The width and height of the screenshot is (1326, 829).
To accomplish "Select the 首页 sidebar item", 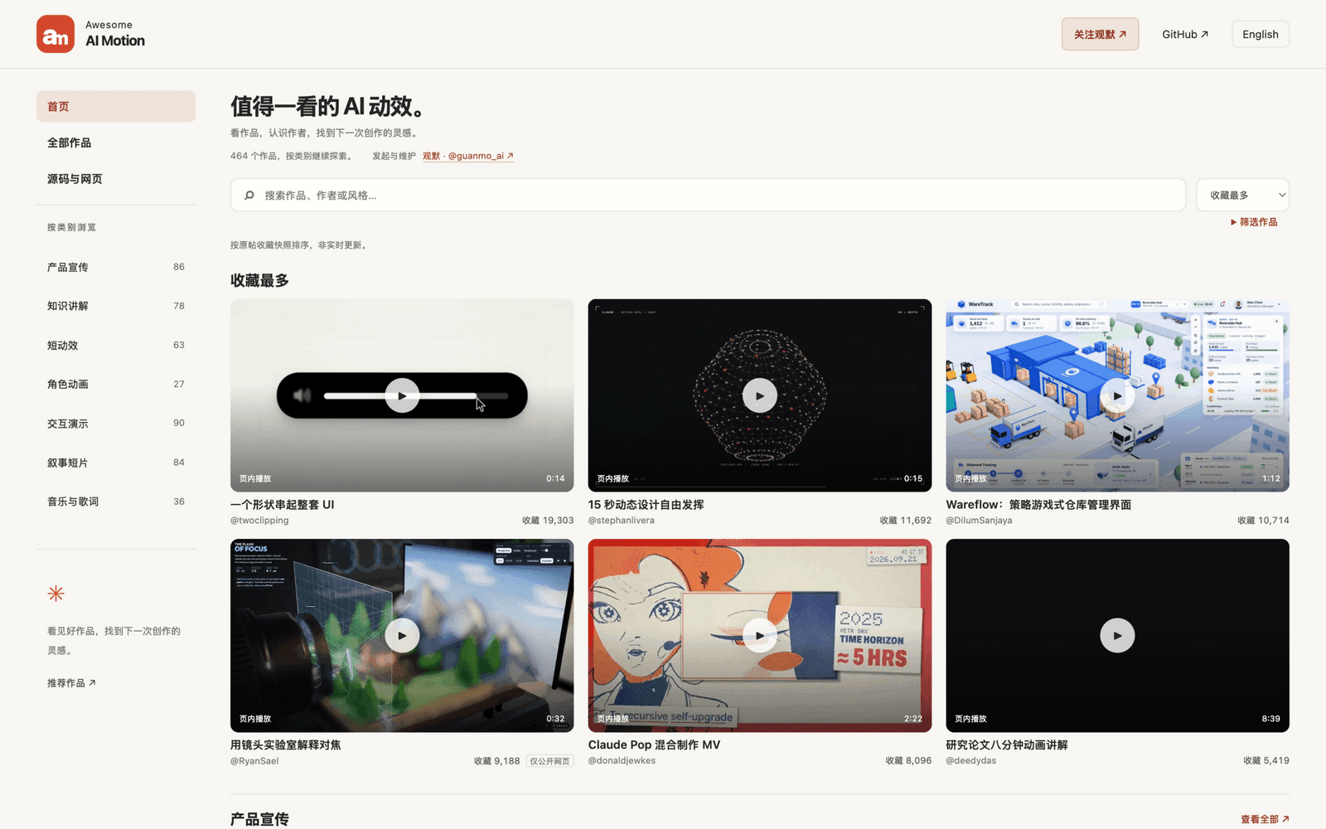I will click(116, 106).
